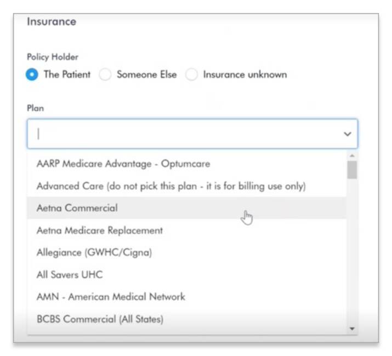Choose Advanced Care billing-only plan
The width and height of the screenshot is (392, 356).
(x=187, y=186)
